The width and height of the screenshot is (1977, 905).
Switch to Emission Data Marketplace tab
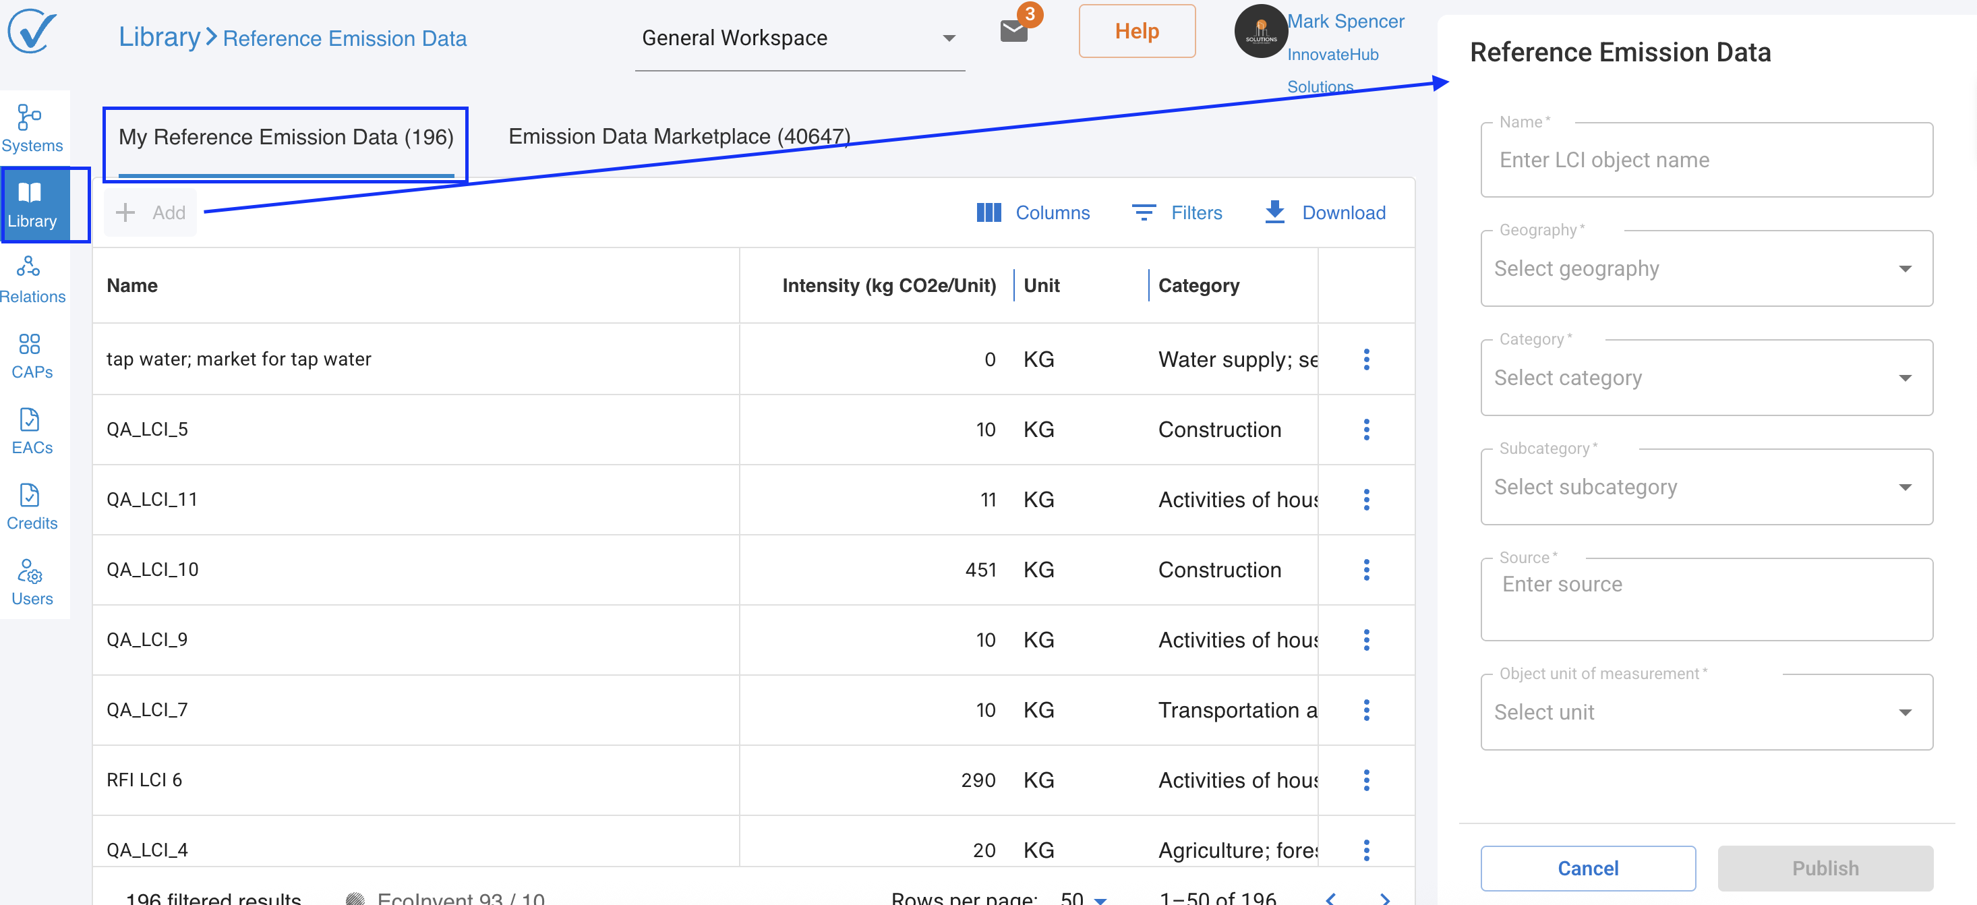[679, 137]
